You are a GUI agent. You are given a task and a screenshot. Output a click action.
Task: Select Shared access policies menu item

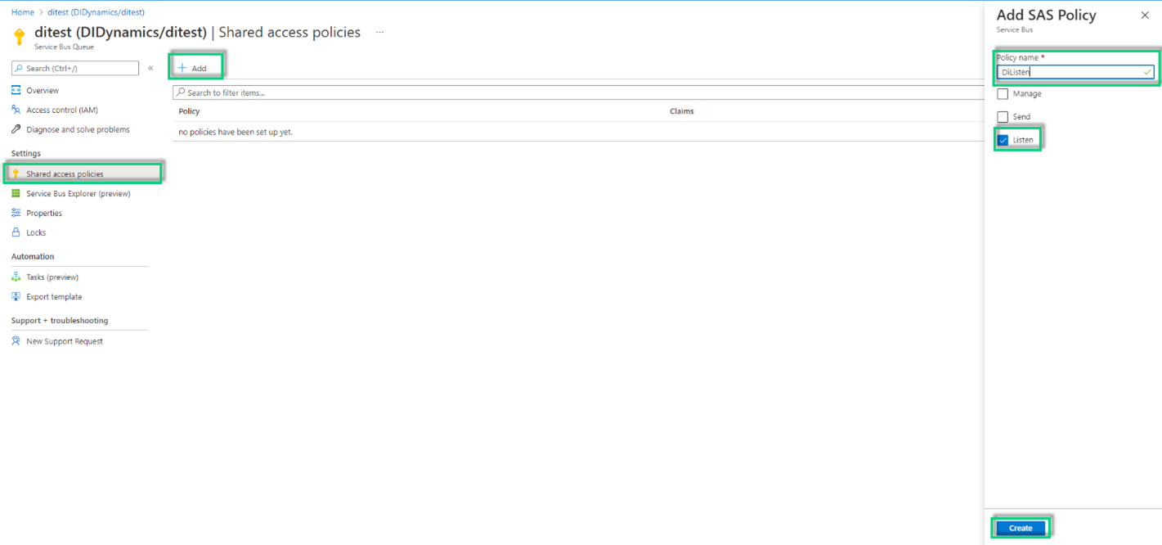tap(83, 173)
